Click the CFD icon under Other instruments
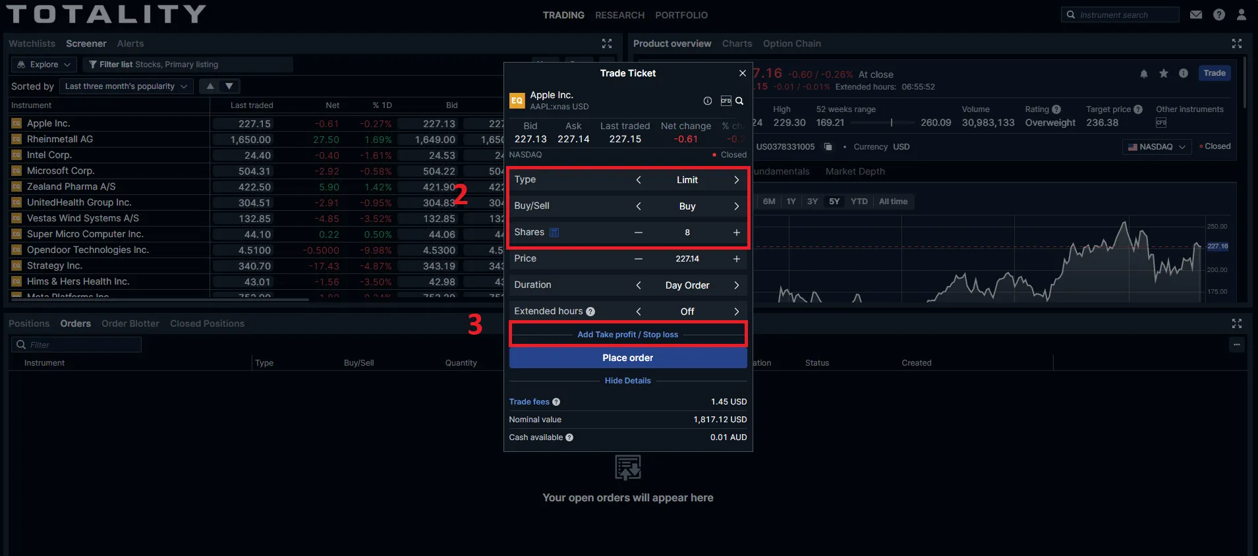Viewport: 1258px width, 556px height. click(x=1161, y=123)
